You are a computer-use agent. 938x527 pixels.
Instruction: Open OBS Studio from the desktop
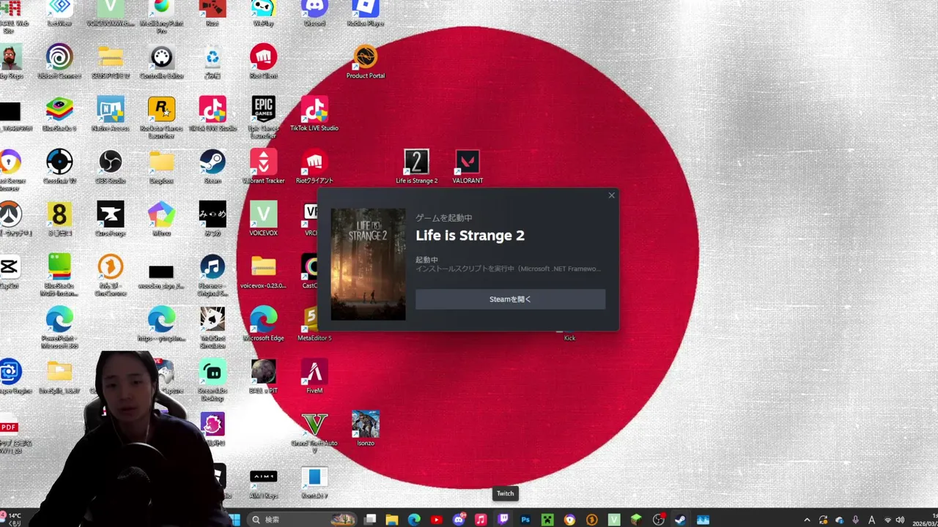click(110, 167)
